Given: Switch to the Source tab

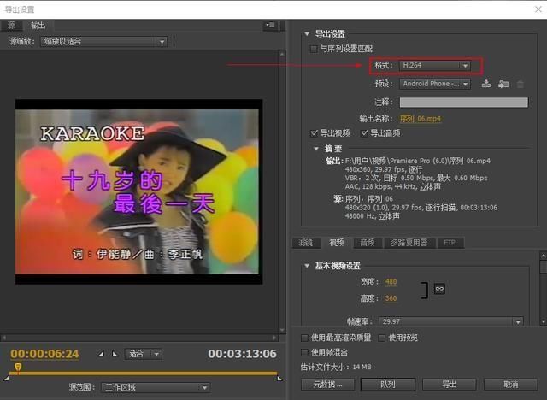Looking at the screenshot, I should pyautogui.click(x=11, y=25).
